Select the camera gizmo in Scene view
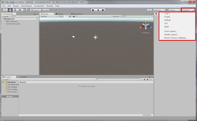Screen dimensions: 197x121 tap(74, 37)
